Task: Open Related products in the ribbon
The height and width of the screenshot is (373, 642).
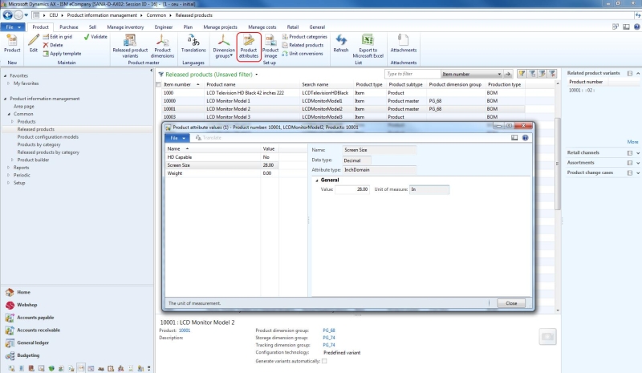Action: (303, 45)
